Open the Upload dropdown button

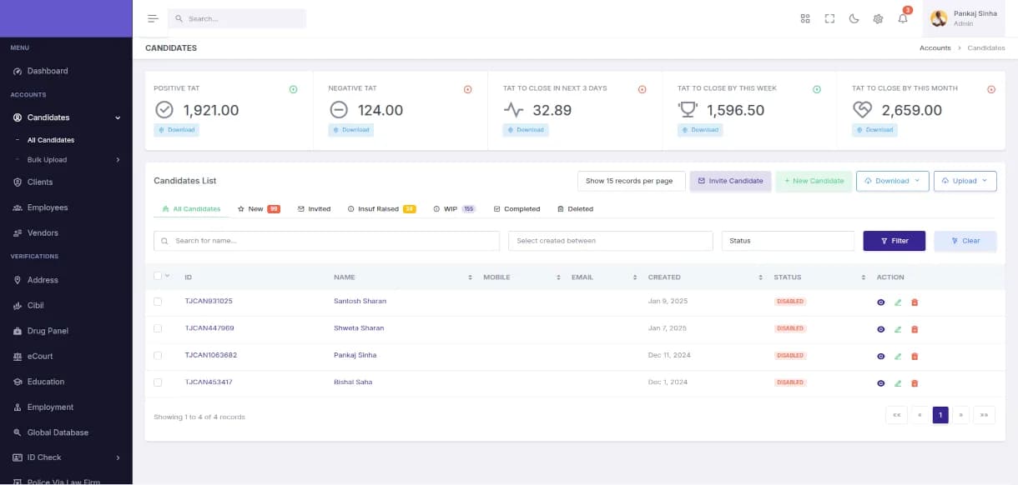[965, 181]
